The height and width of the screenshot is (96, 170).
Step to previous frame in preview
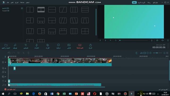coord(105,40)
